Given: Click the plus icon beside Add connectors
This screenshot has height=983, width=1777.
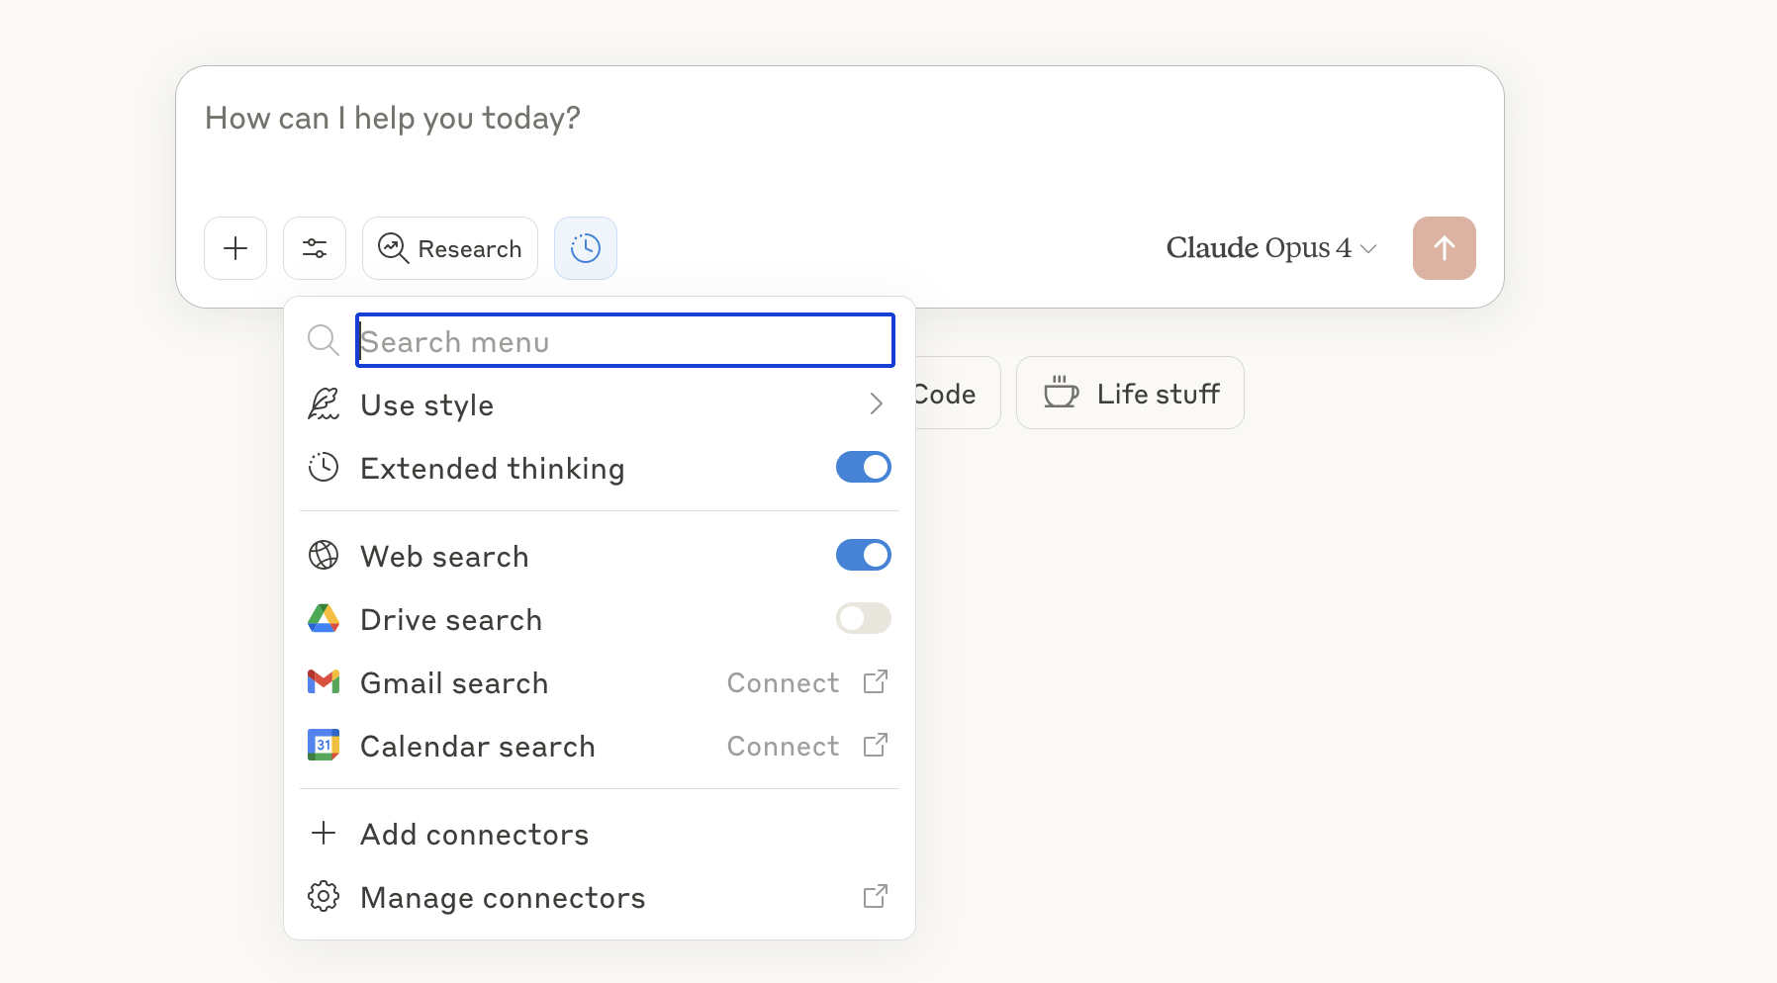Looking at the screenshot, I should [x=324, y=833].
